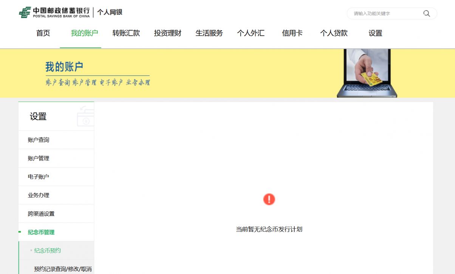455x274 pixels.
Task: Expand 电子账户 in the sidebar
Action: (x=56, y=177)
